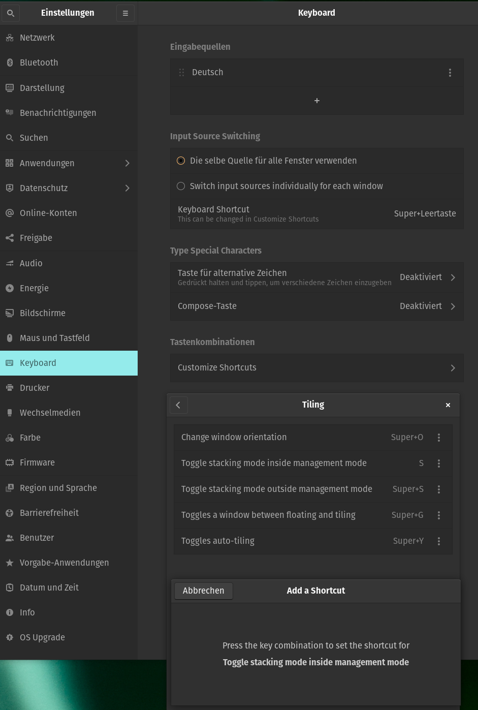Select 'Die selbe Quelle für alle Fenster verwenden'
Image resolution: width=478 pixels, height=710 pixels.
[181, 161]
